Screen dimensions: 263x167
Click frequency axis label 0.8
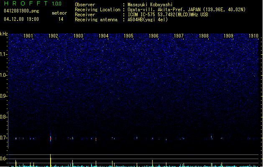(3, 117)
